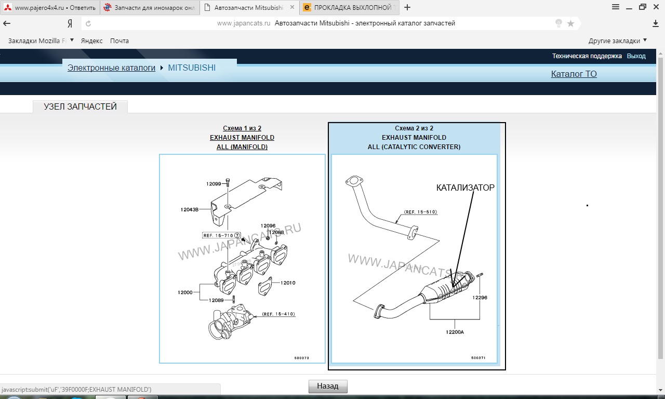Open a new tab with plus icon
The width and height of the screenshot is (665, 399).
(407, 7)
